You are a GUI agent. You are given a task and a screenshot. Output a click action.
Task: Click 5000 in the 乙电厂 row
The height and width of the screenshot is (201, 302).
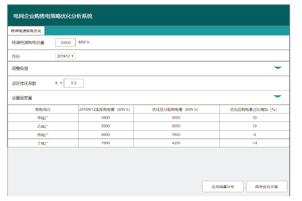(x=106, y=126)
